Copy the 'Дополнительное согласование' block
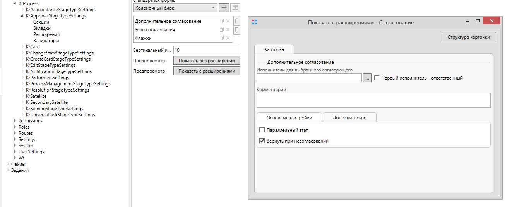505x207 pixels. (x=222, y=21)
